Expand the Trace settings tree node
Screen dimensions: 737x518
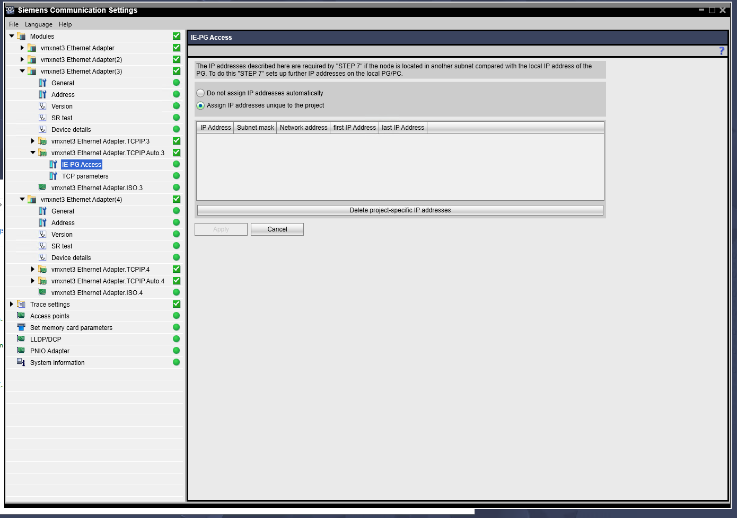[12, 304]
